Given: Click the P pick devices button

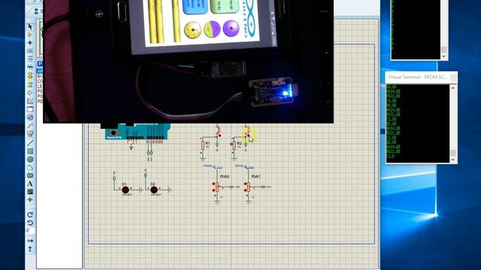Looking at the screenshot, I should tap(40, 64).
